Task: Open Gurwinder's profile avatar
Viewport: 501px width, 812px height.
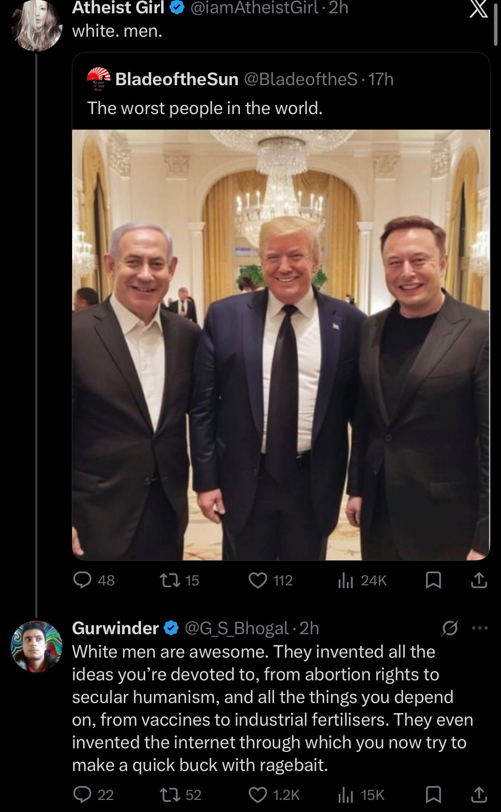Action: tap(36, 646)
